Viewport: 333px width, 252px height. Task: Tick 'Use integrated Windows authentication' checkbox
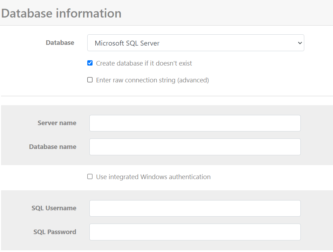(x=90, y=177)
